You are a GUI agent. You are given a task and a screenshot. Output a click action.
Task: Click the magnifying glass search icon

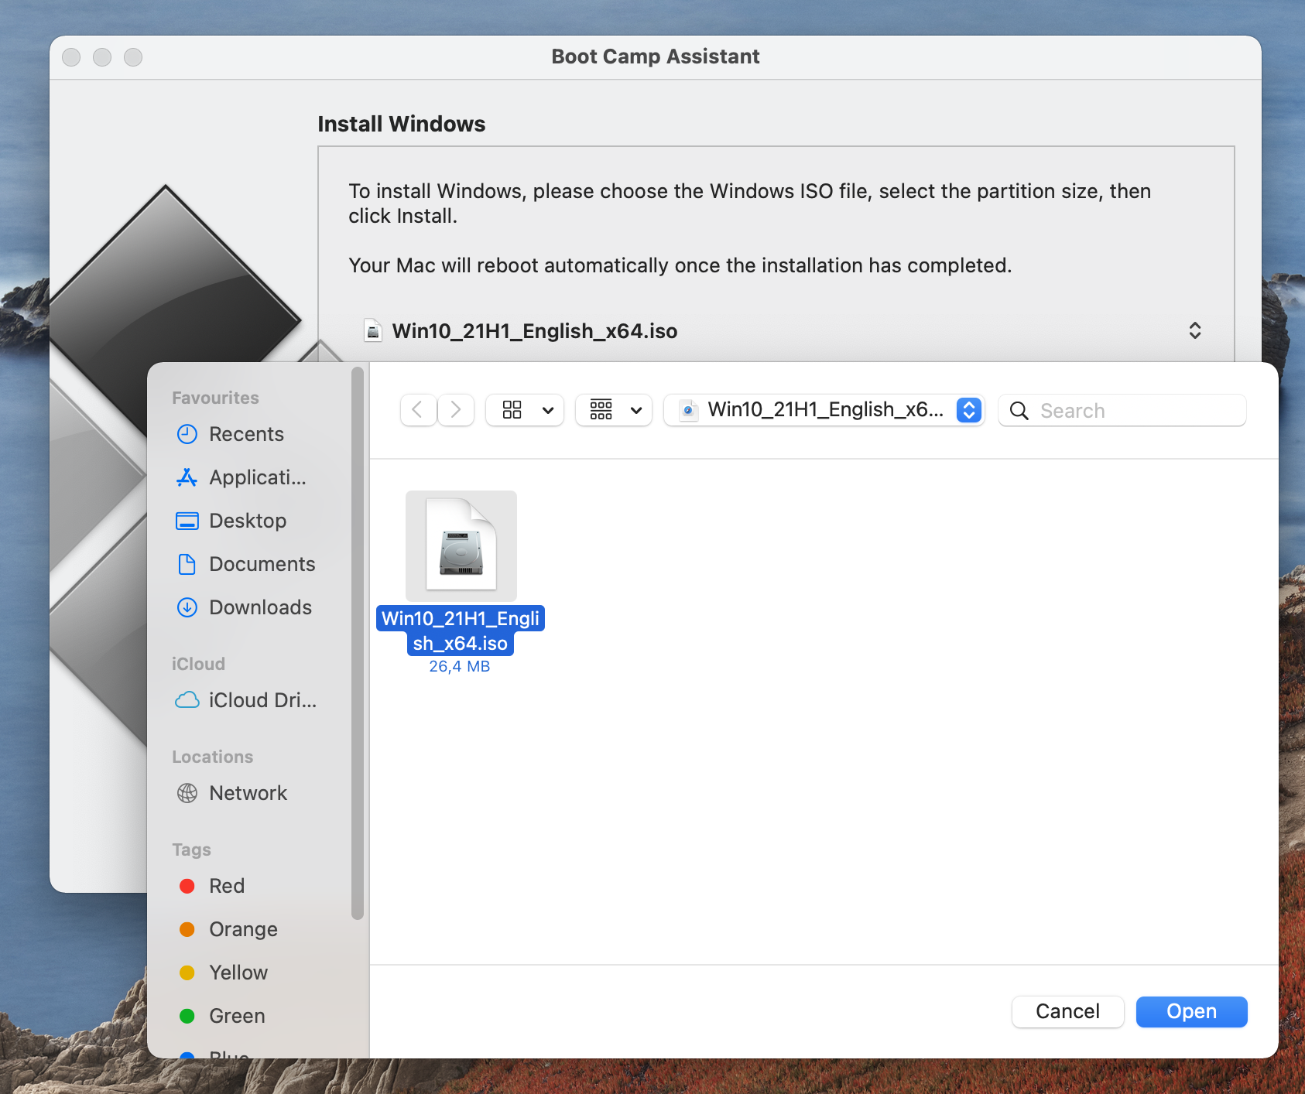click(x=1019, y=411)
